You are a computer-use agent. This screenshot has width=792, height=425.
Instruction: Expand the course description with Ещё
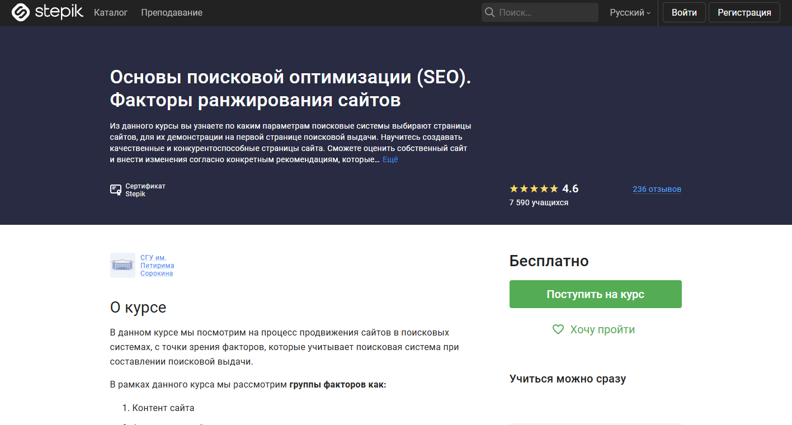point(390,159)
